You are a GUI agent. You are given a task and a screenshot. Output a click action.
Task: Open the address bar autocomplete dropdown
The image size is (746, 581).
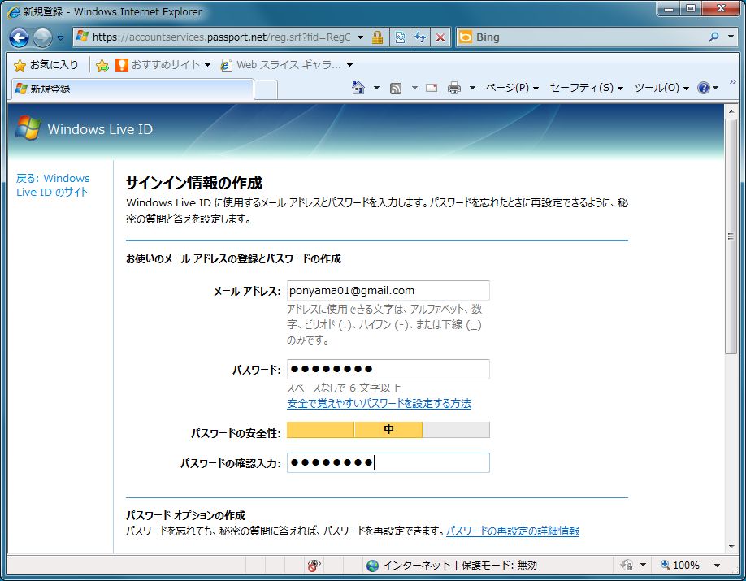[360, 37]
